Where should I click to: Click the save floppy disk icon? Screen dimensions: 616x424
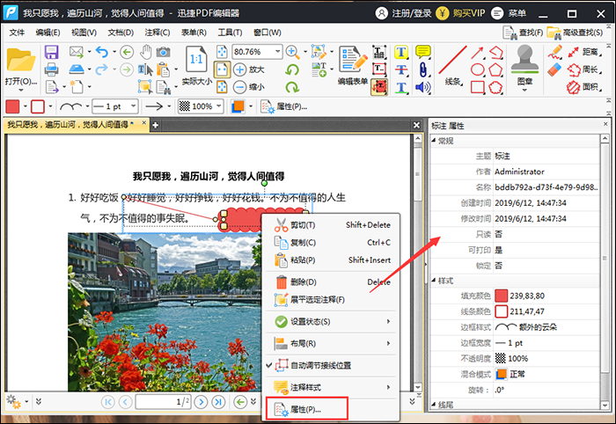click(51, 52)
